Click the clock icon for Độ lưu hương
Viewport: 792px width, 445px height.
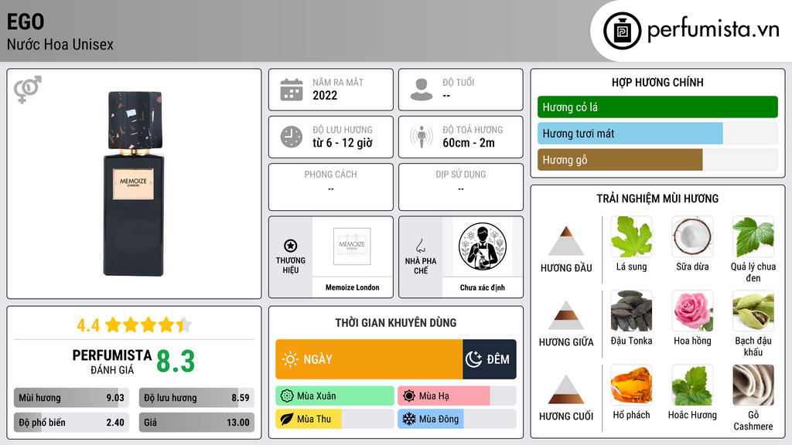292,137
